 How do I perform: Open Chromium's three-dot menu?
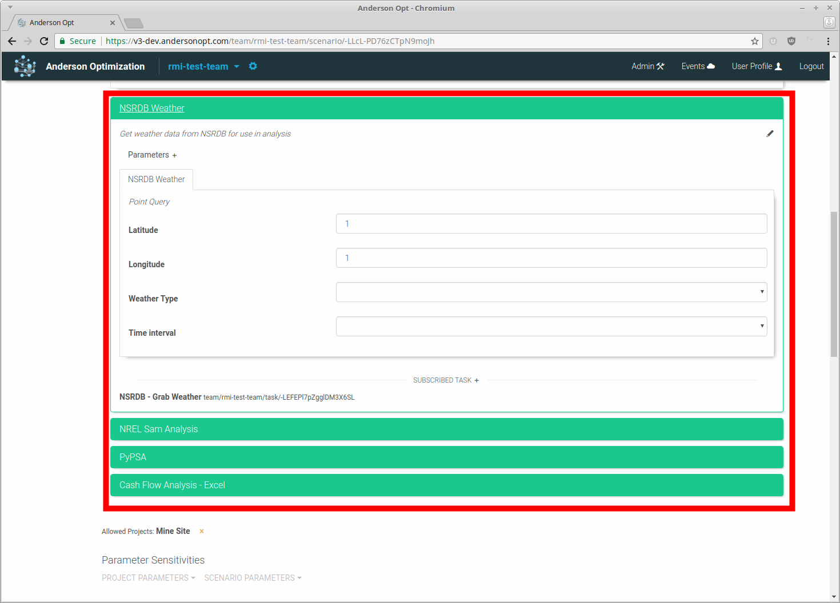[x=828, y=41]
